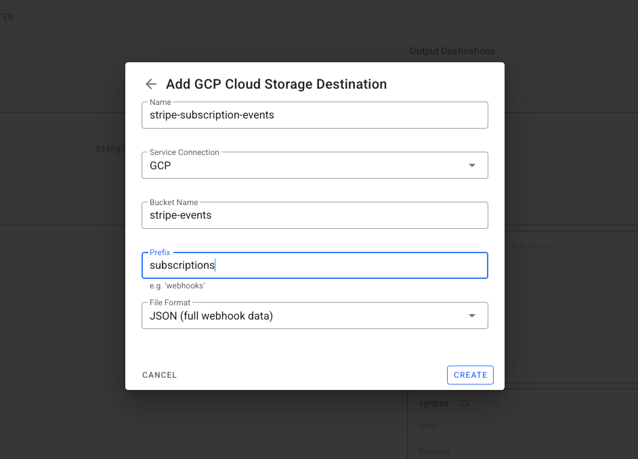
Task: Open the File Format dropdown
Action: (315, 315)
